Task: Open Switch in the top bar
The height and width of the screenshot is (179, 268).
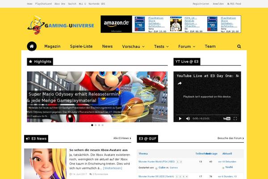Action: 72,4
